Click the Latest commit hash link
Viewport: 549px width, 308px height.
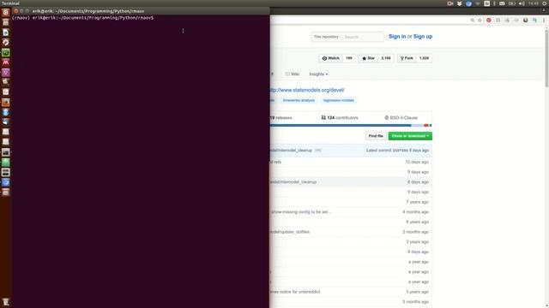[401, 151]
